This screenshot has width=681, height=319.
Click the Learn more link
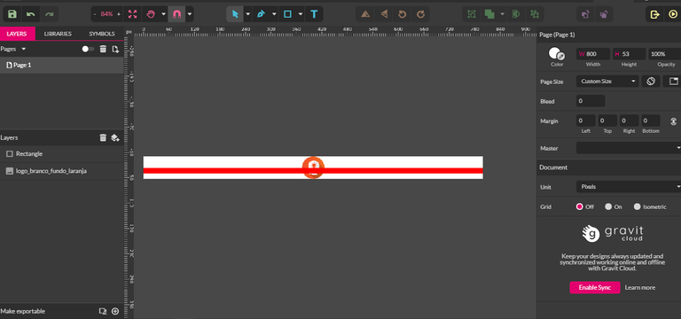639,287
